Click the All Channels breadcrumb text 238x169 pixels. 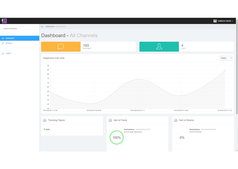61,26
